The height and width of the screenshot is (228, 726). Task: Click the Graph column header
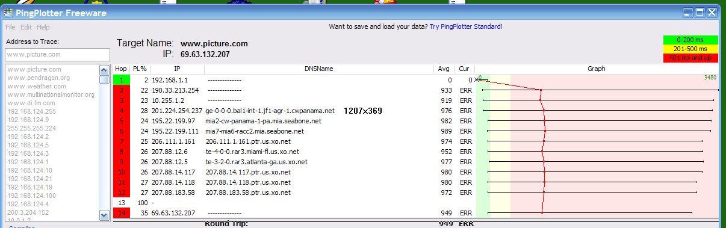[597, 69]
